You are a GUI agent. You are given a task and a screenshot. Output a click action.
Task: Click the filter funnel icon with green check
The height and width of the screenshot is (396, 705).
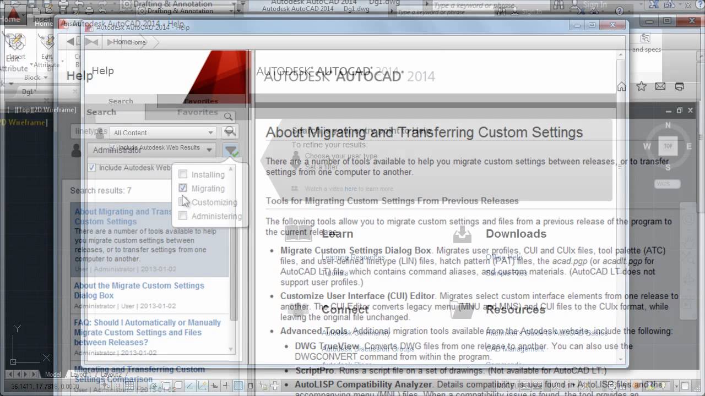pos(231,150)
